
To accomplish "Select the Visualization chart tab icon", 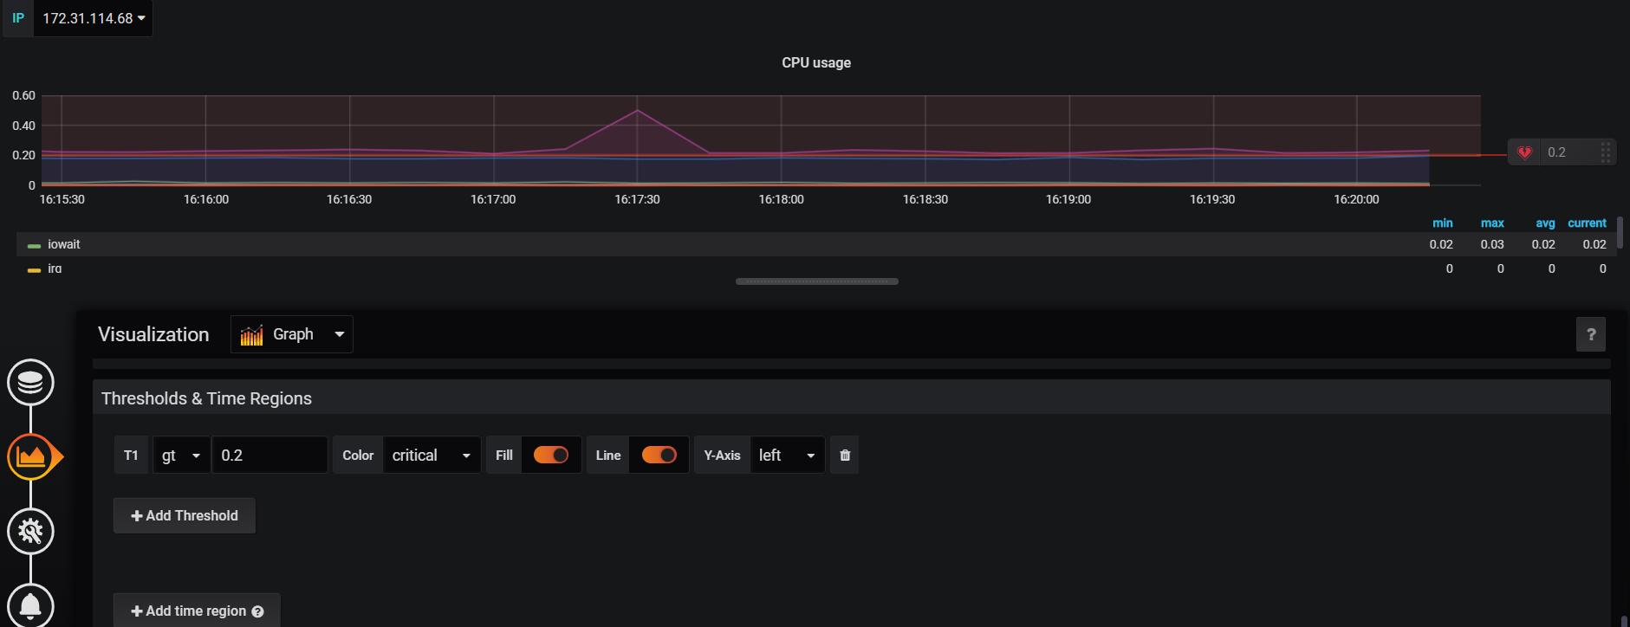I will pos(30,456).
